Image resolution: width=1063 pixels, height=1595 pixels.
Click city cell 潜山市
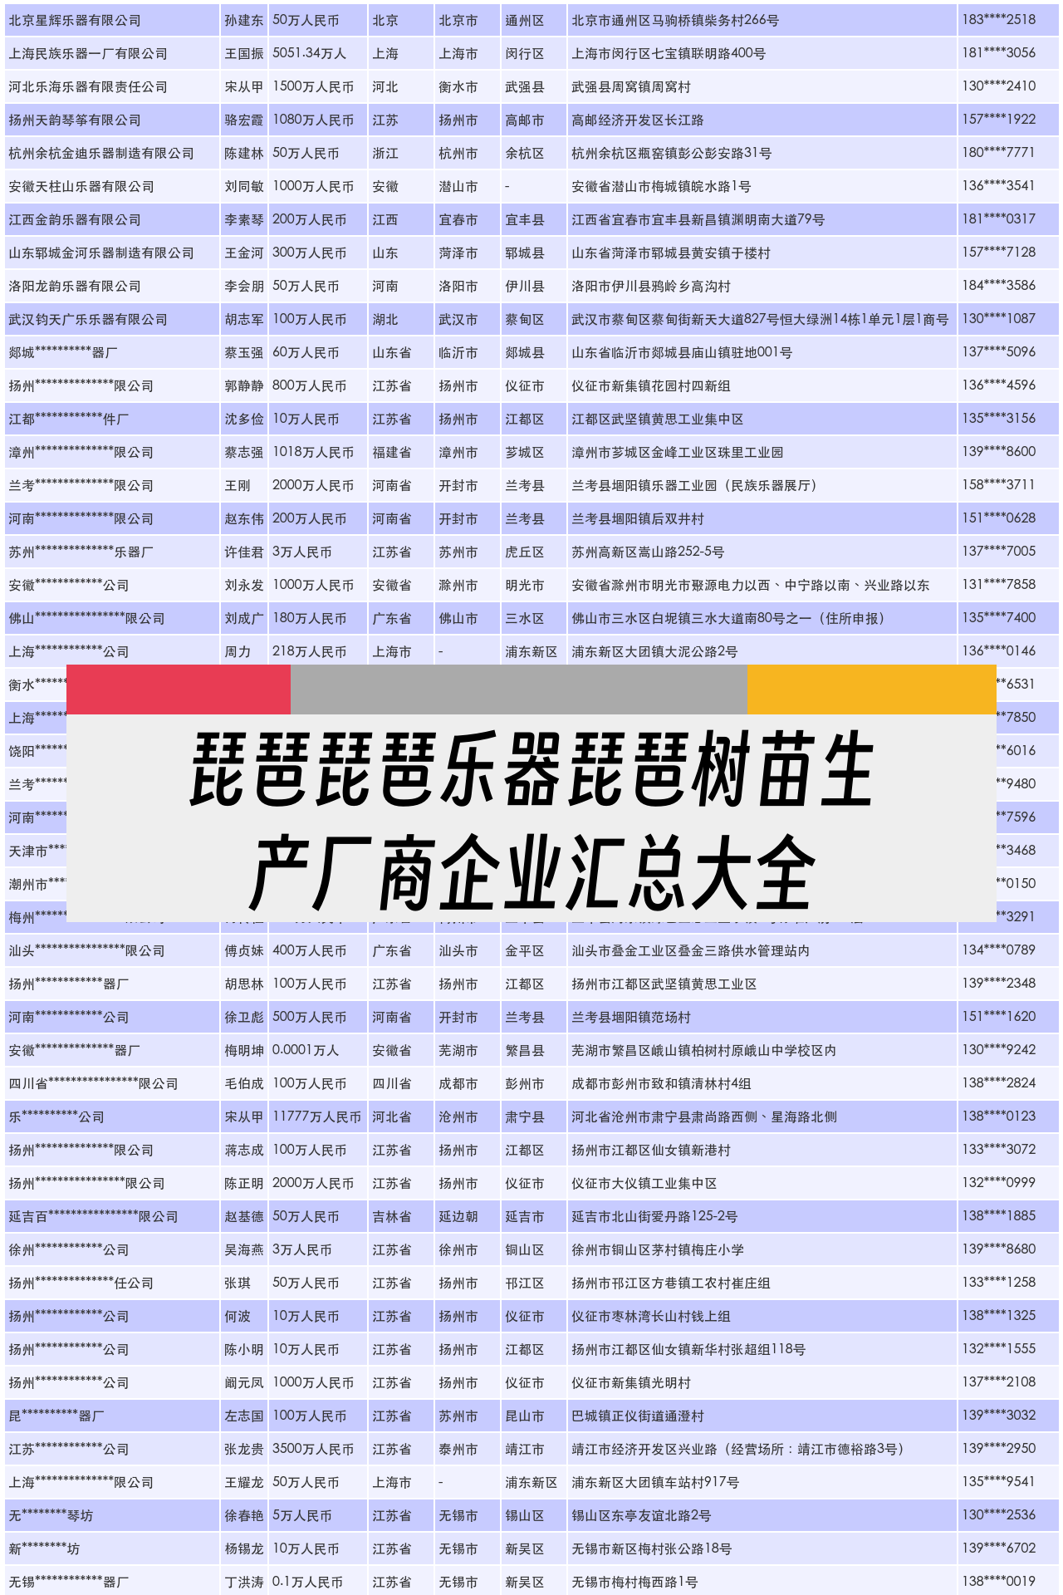pyautogui.click(x=458, y=186)
